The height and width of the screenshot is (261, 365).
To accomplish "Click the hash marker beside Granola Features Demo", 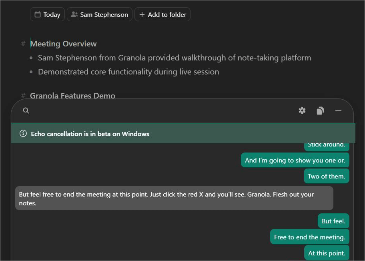I will 23,95.
